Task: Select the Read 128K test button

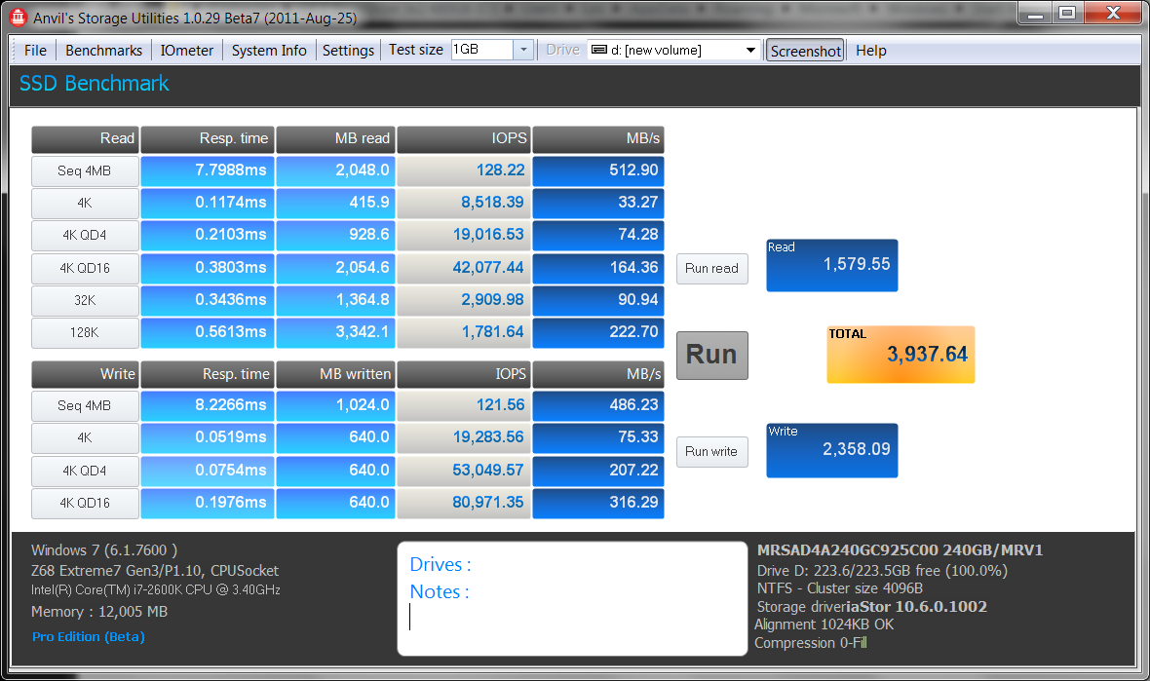Action: click(85, 333)
